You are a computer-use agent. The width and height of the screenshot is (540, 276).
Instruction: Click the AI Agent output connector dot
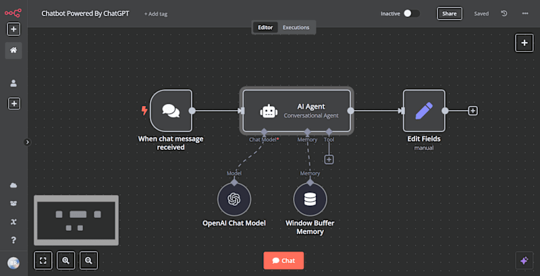pos(350,111)
